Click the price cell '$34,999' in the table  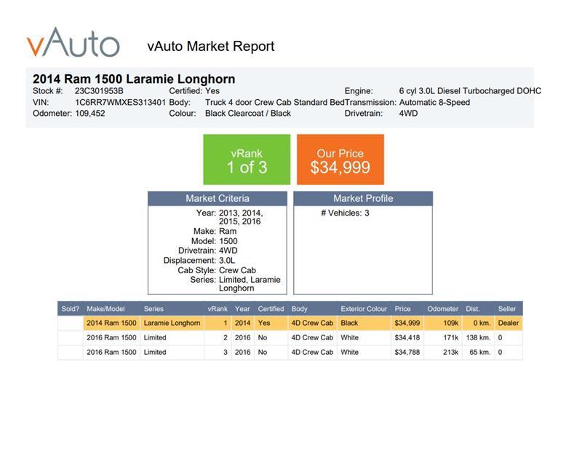click(407, 323)
